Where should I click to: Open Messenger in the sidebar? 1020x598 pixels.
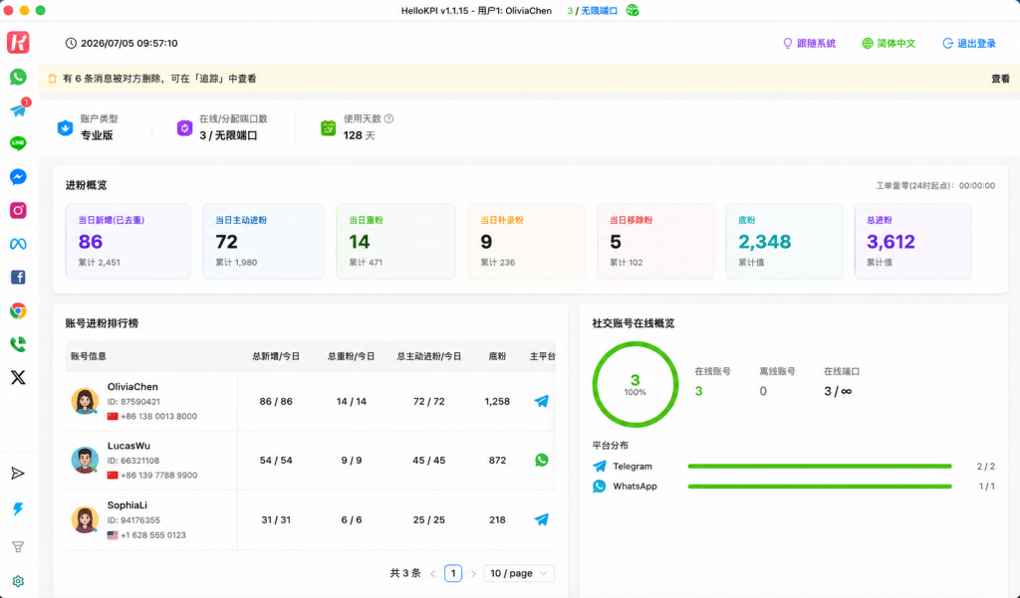[x=18, y=177]
